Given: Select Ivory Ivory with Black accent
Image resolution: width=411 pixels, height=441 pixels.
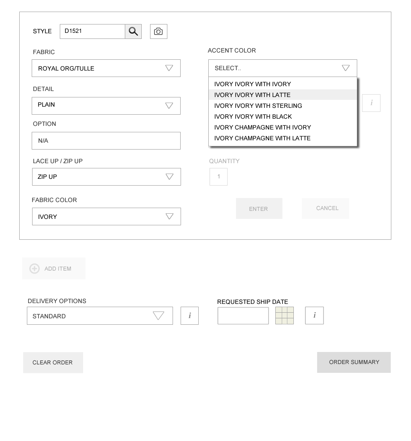Looking at the screenshot, I should point(253,117).
